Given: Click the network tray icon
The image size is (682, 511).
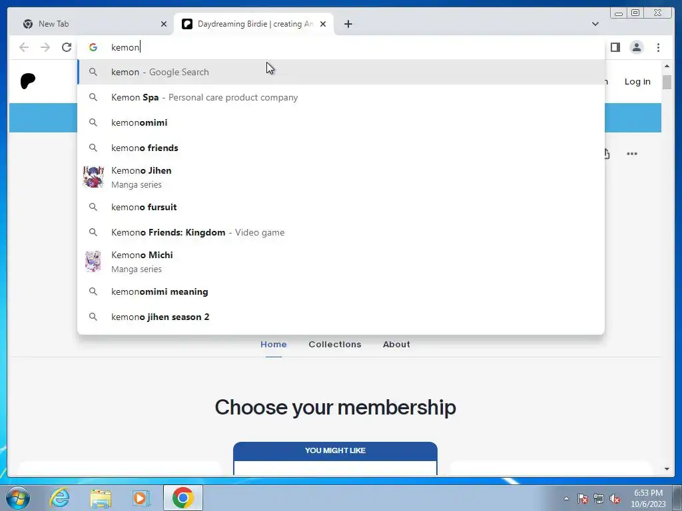Looking at the screenshot, I should point(599,498).
